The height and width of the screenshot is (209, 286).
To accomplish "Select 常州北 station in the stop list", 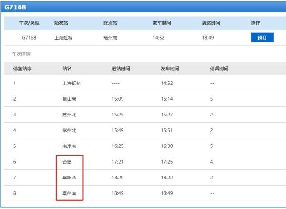I will click(70, 130).
